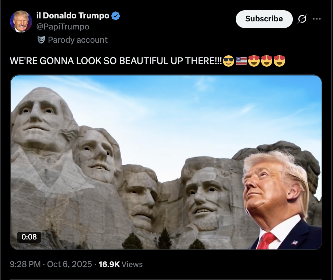
Task: Open the three-dot more options menu
Action: pos(317,19)
